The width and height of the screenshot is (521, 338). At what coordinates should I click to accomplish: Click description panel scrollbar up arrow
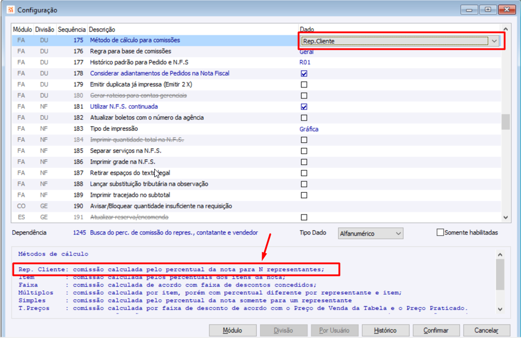click(x=500, y=254)
